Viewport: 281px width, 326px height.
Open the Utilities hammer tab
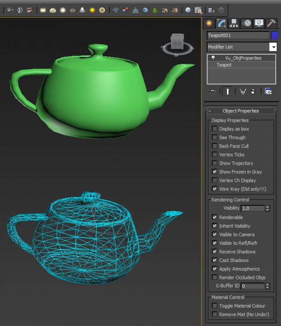click(271, 23)
